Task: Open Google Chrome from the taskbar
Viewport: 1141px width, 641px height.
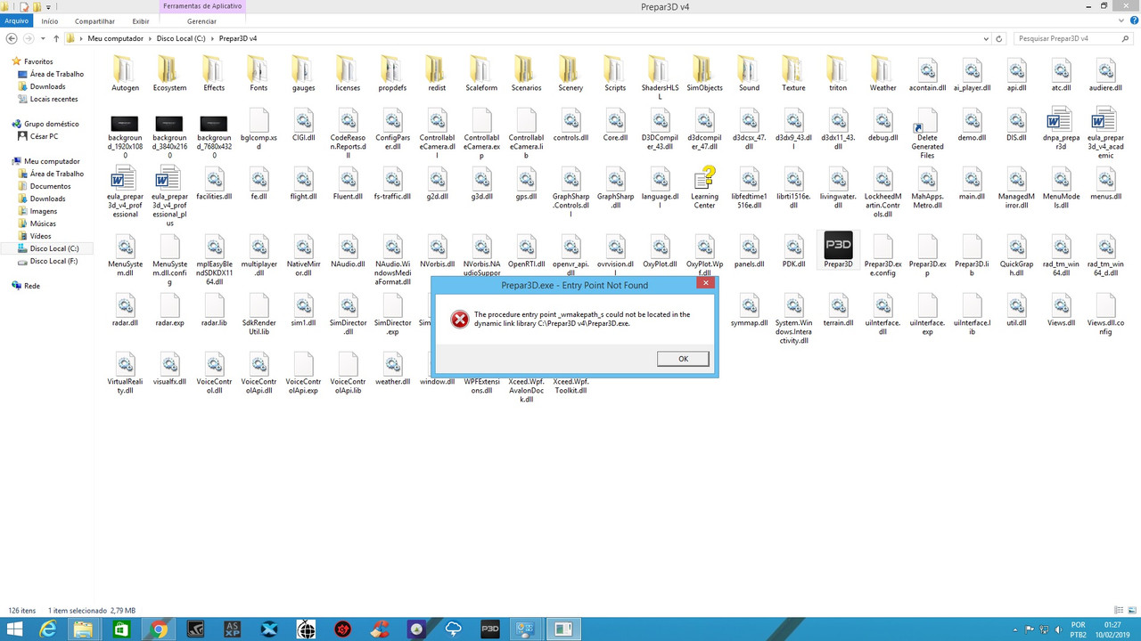Action: coord(159,629)
